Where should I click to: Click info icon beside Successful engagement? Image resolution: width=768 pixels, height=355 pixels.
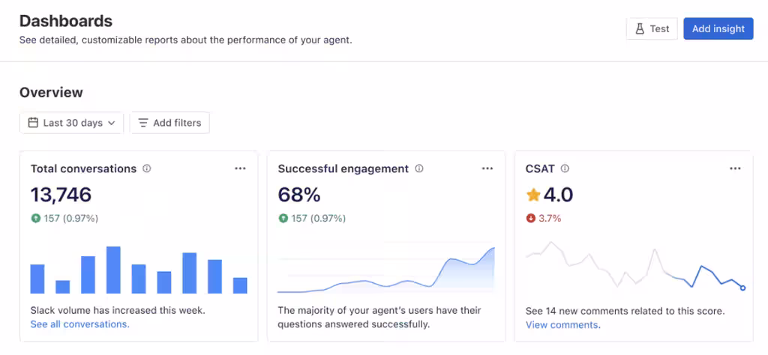(419, 169)
